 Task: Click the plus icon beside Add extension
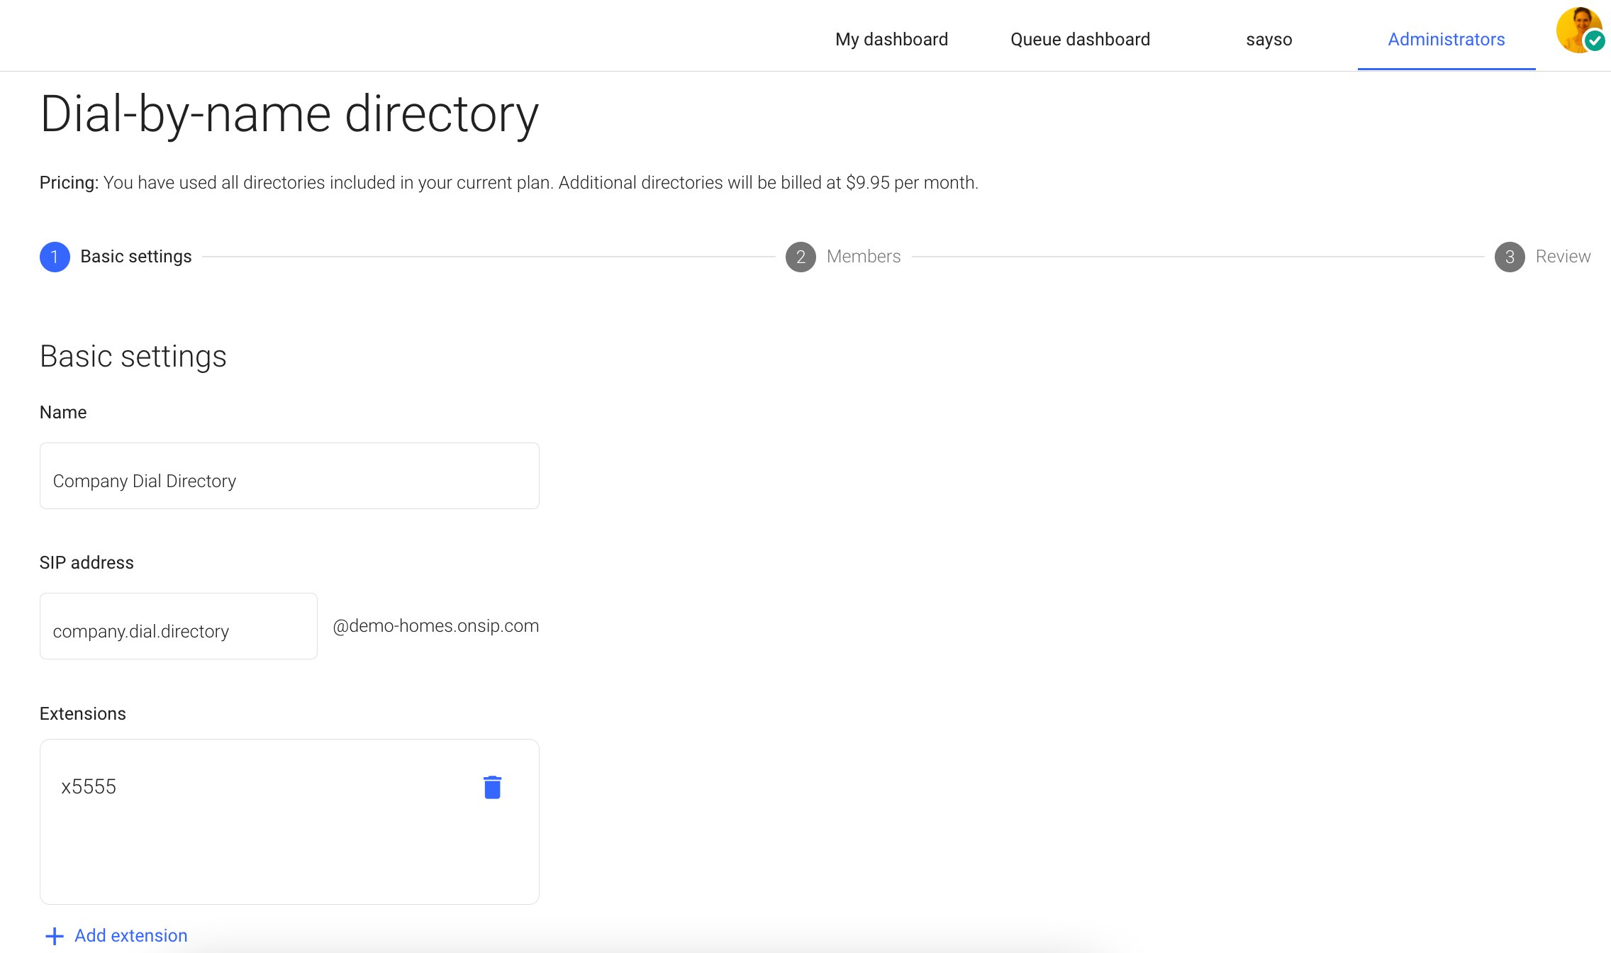pyautogui.click(x=54, y=936)
